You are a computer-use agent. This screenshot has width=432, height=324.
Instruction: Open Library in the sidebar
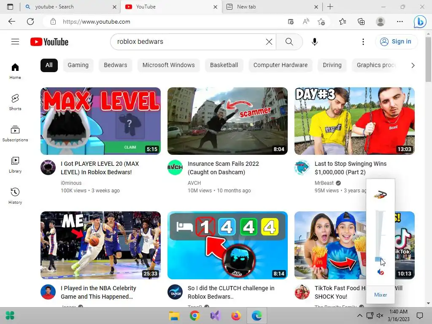(x=15, y=165)
